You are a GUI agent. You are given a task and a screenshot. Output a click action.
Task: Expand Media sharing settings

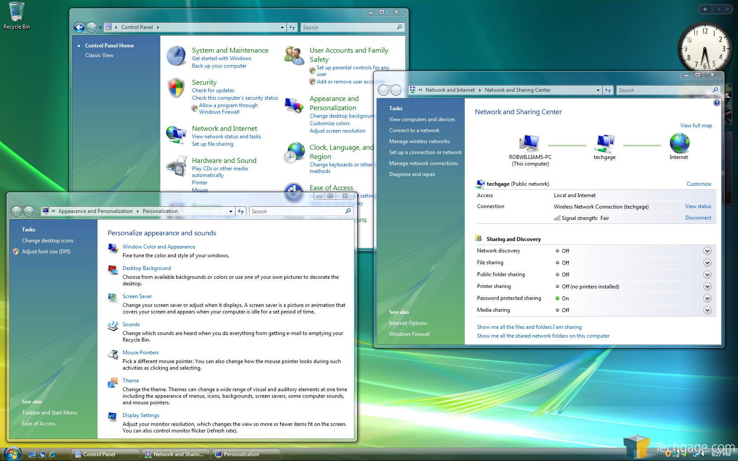707,310
